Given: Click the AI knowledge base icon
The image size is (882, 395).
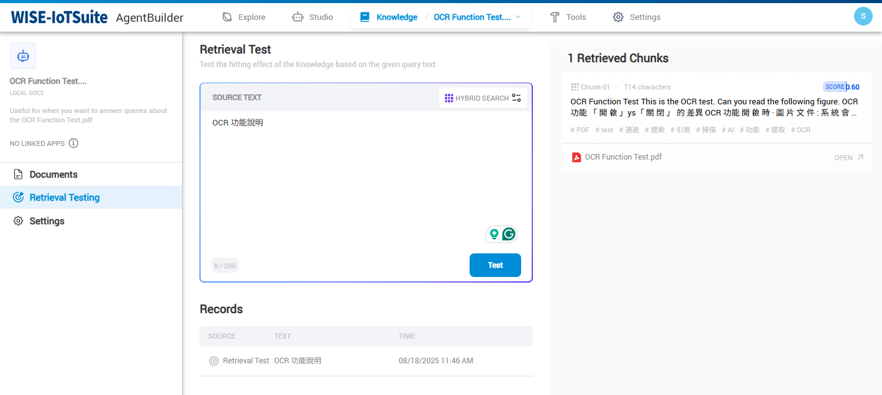Looking at the screenshot, I should click(x=23, y=56).
